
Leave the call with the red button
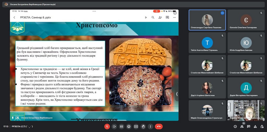159,127
